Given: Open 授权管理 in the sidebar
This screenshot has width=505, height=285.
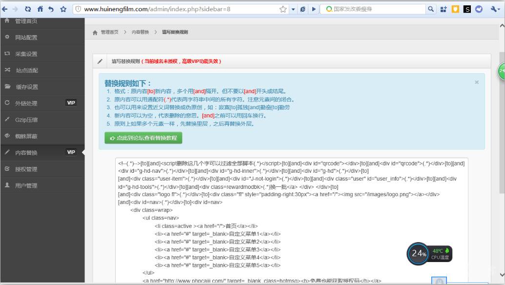Looking at the screenshot, I should click(42, 169).
